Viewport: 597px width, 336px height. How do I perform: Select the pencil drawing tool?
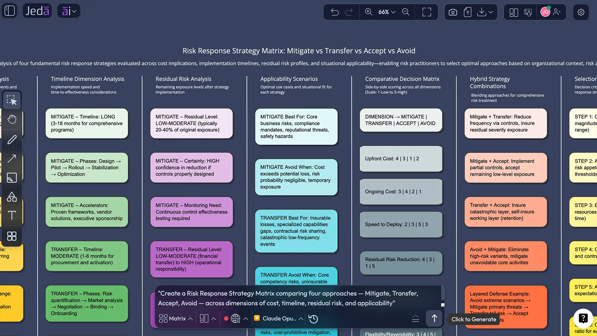(x=12, y=140)
